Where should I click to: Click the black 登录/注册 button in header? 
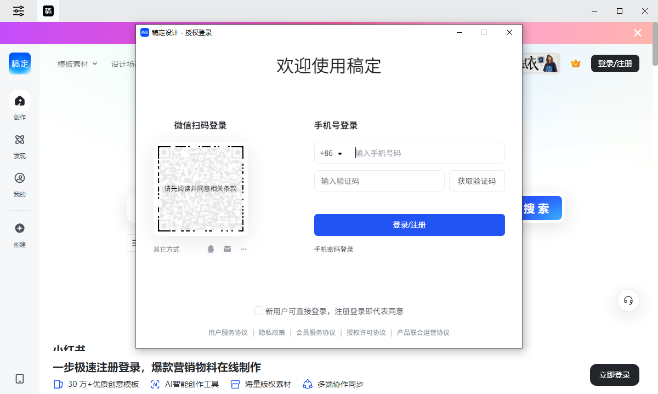(615, 63)
